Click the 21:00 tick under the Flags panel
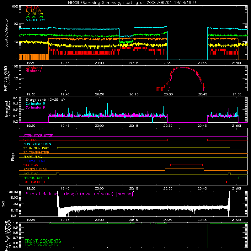The image size is (251, 251). [x=237, y=189]
